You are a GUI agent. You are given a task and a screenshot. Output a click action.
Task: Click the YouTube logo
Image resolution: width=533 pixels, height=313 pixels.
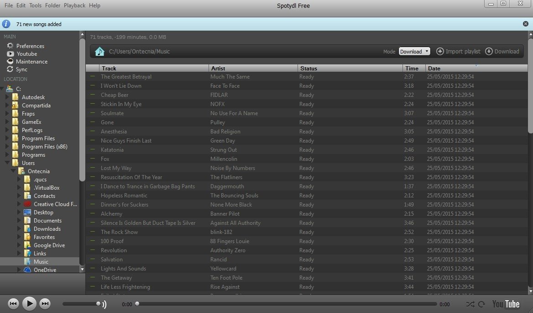506,304
